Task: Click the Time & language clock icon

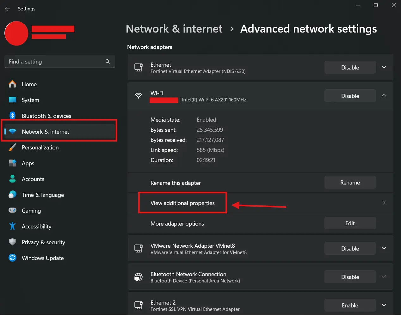Action: pyautogui.click(x=12, y=195)
